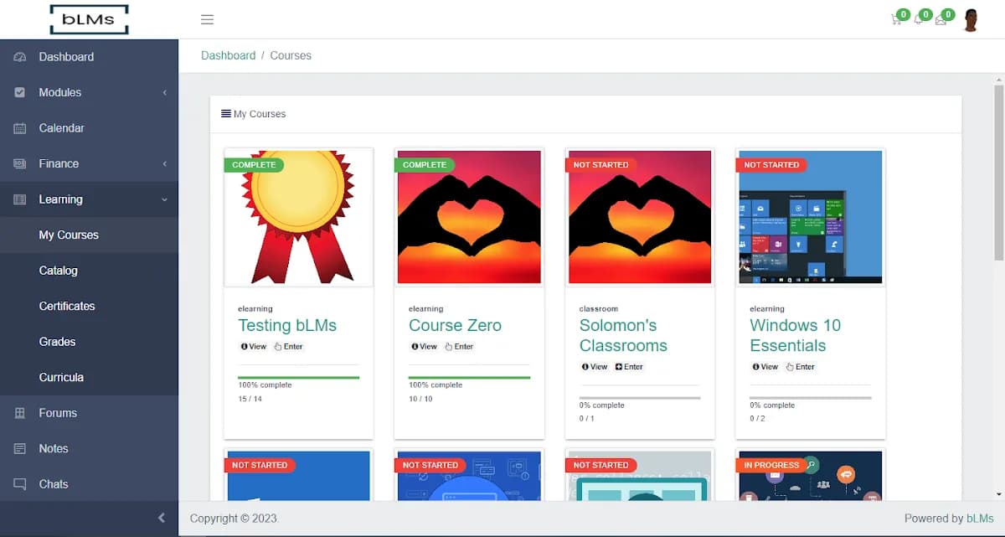Expand the Modules submenu arrow
Image resolution: width=1005 pixels, height=537 pixels.
[164, 93]
